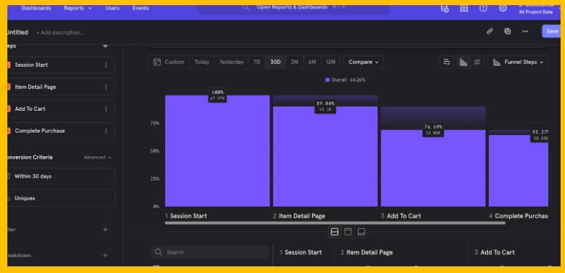This screenshot has height=273, width=565.
Task: Open the help question mark icon
Action: [484, 8]
